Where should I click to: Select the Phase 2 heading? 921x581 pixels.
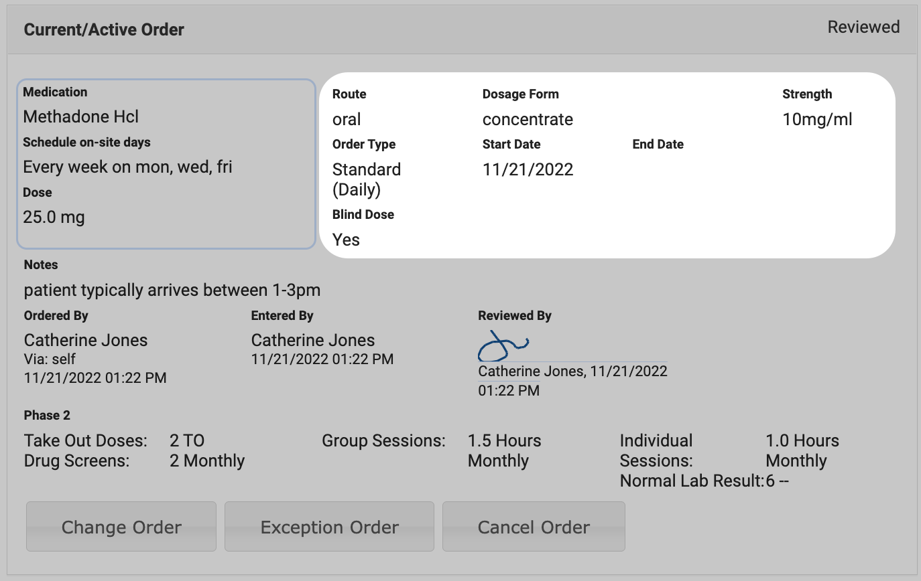[47, 416]
